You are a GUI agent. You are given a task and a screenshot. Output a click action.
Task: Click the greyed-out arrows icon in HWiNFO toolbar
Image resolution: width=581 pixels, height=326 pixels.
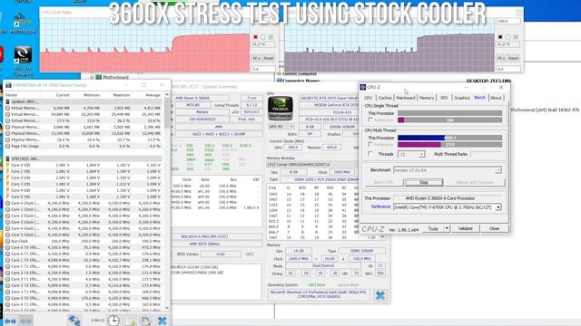25,321
